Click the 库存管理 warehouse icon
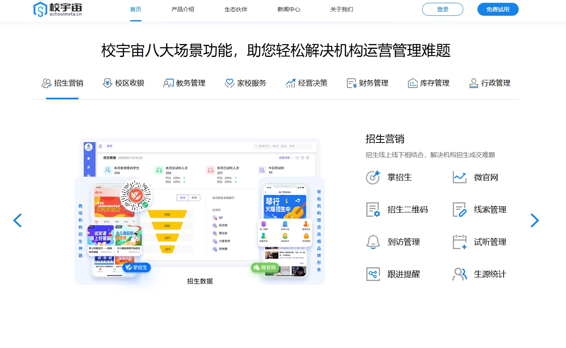This screenshot has height=348, width=566. click(412, 83)
